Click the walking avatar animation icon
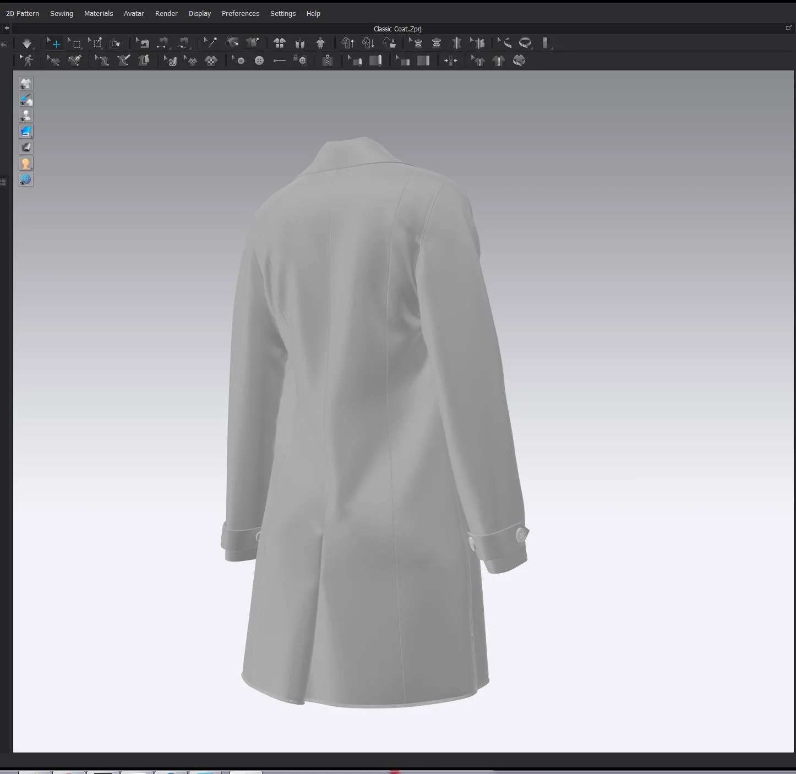Image resolution: width=796 pixels, height=774 pixels. 27,61
